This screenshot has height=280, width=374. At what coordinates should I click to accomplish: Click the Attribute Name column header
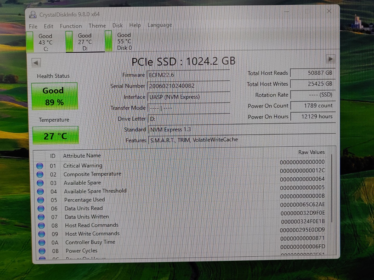point(82,156)
